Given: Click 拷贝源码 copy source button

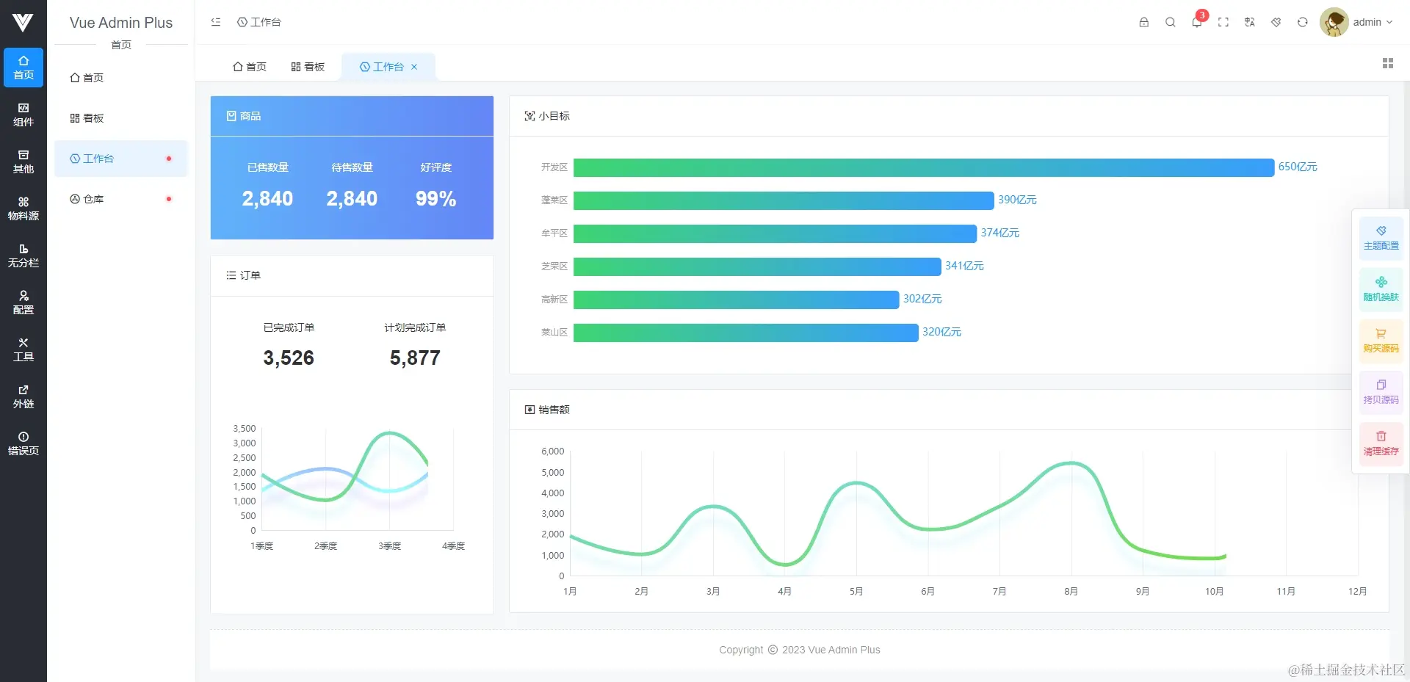Looking at the screenshot, I should point(1381,392).
